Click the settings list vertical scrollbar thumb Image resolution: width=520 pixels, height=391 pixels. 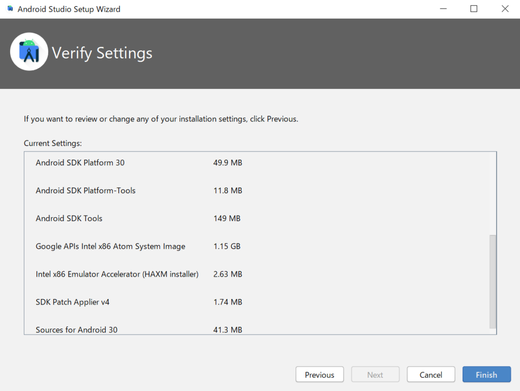tap(493, 282)
